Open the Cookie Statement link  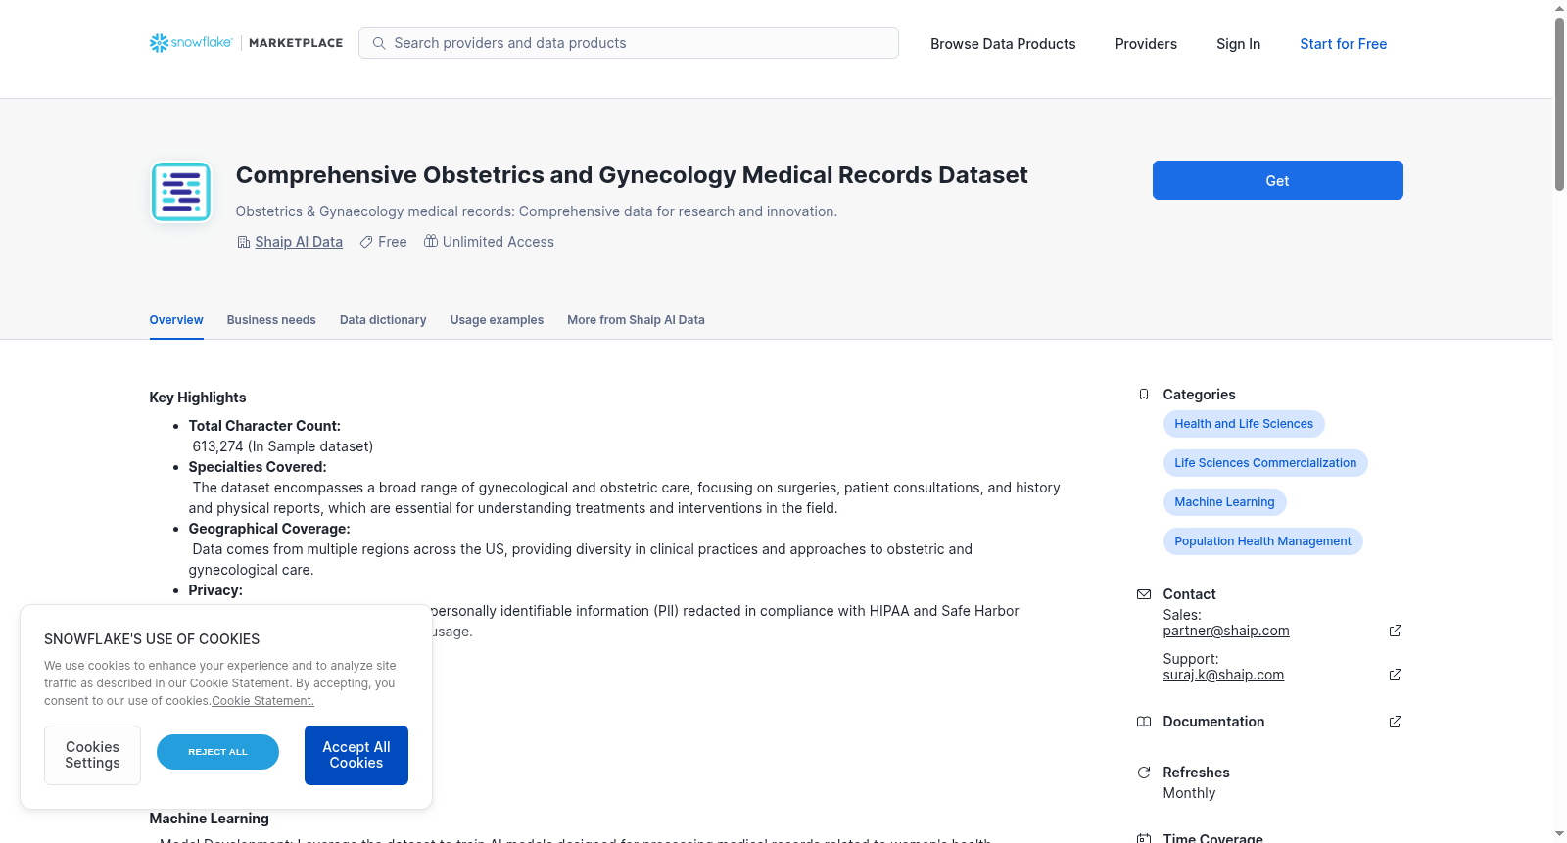click(262, 701)
